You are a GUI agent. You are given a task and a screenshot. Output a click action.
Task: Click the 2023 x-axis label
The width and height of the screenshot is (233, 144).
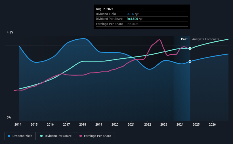click(x=164, y=124)
